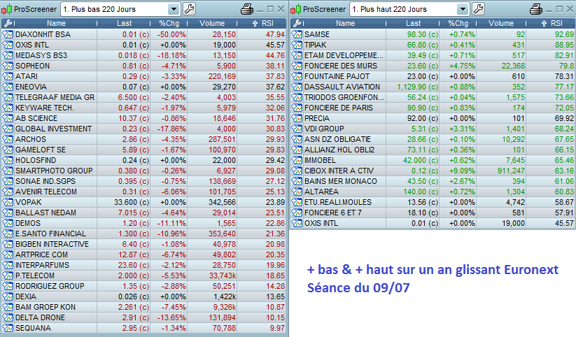Sort left table by Volume column

click(x=212, y=24)
